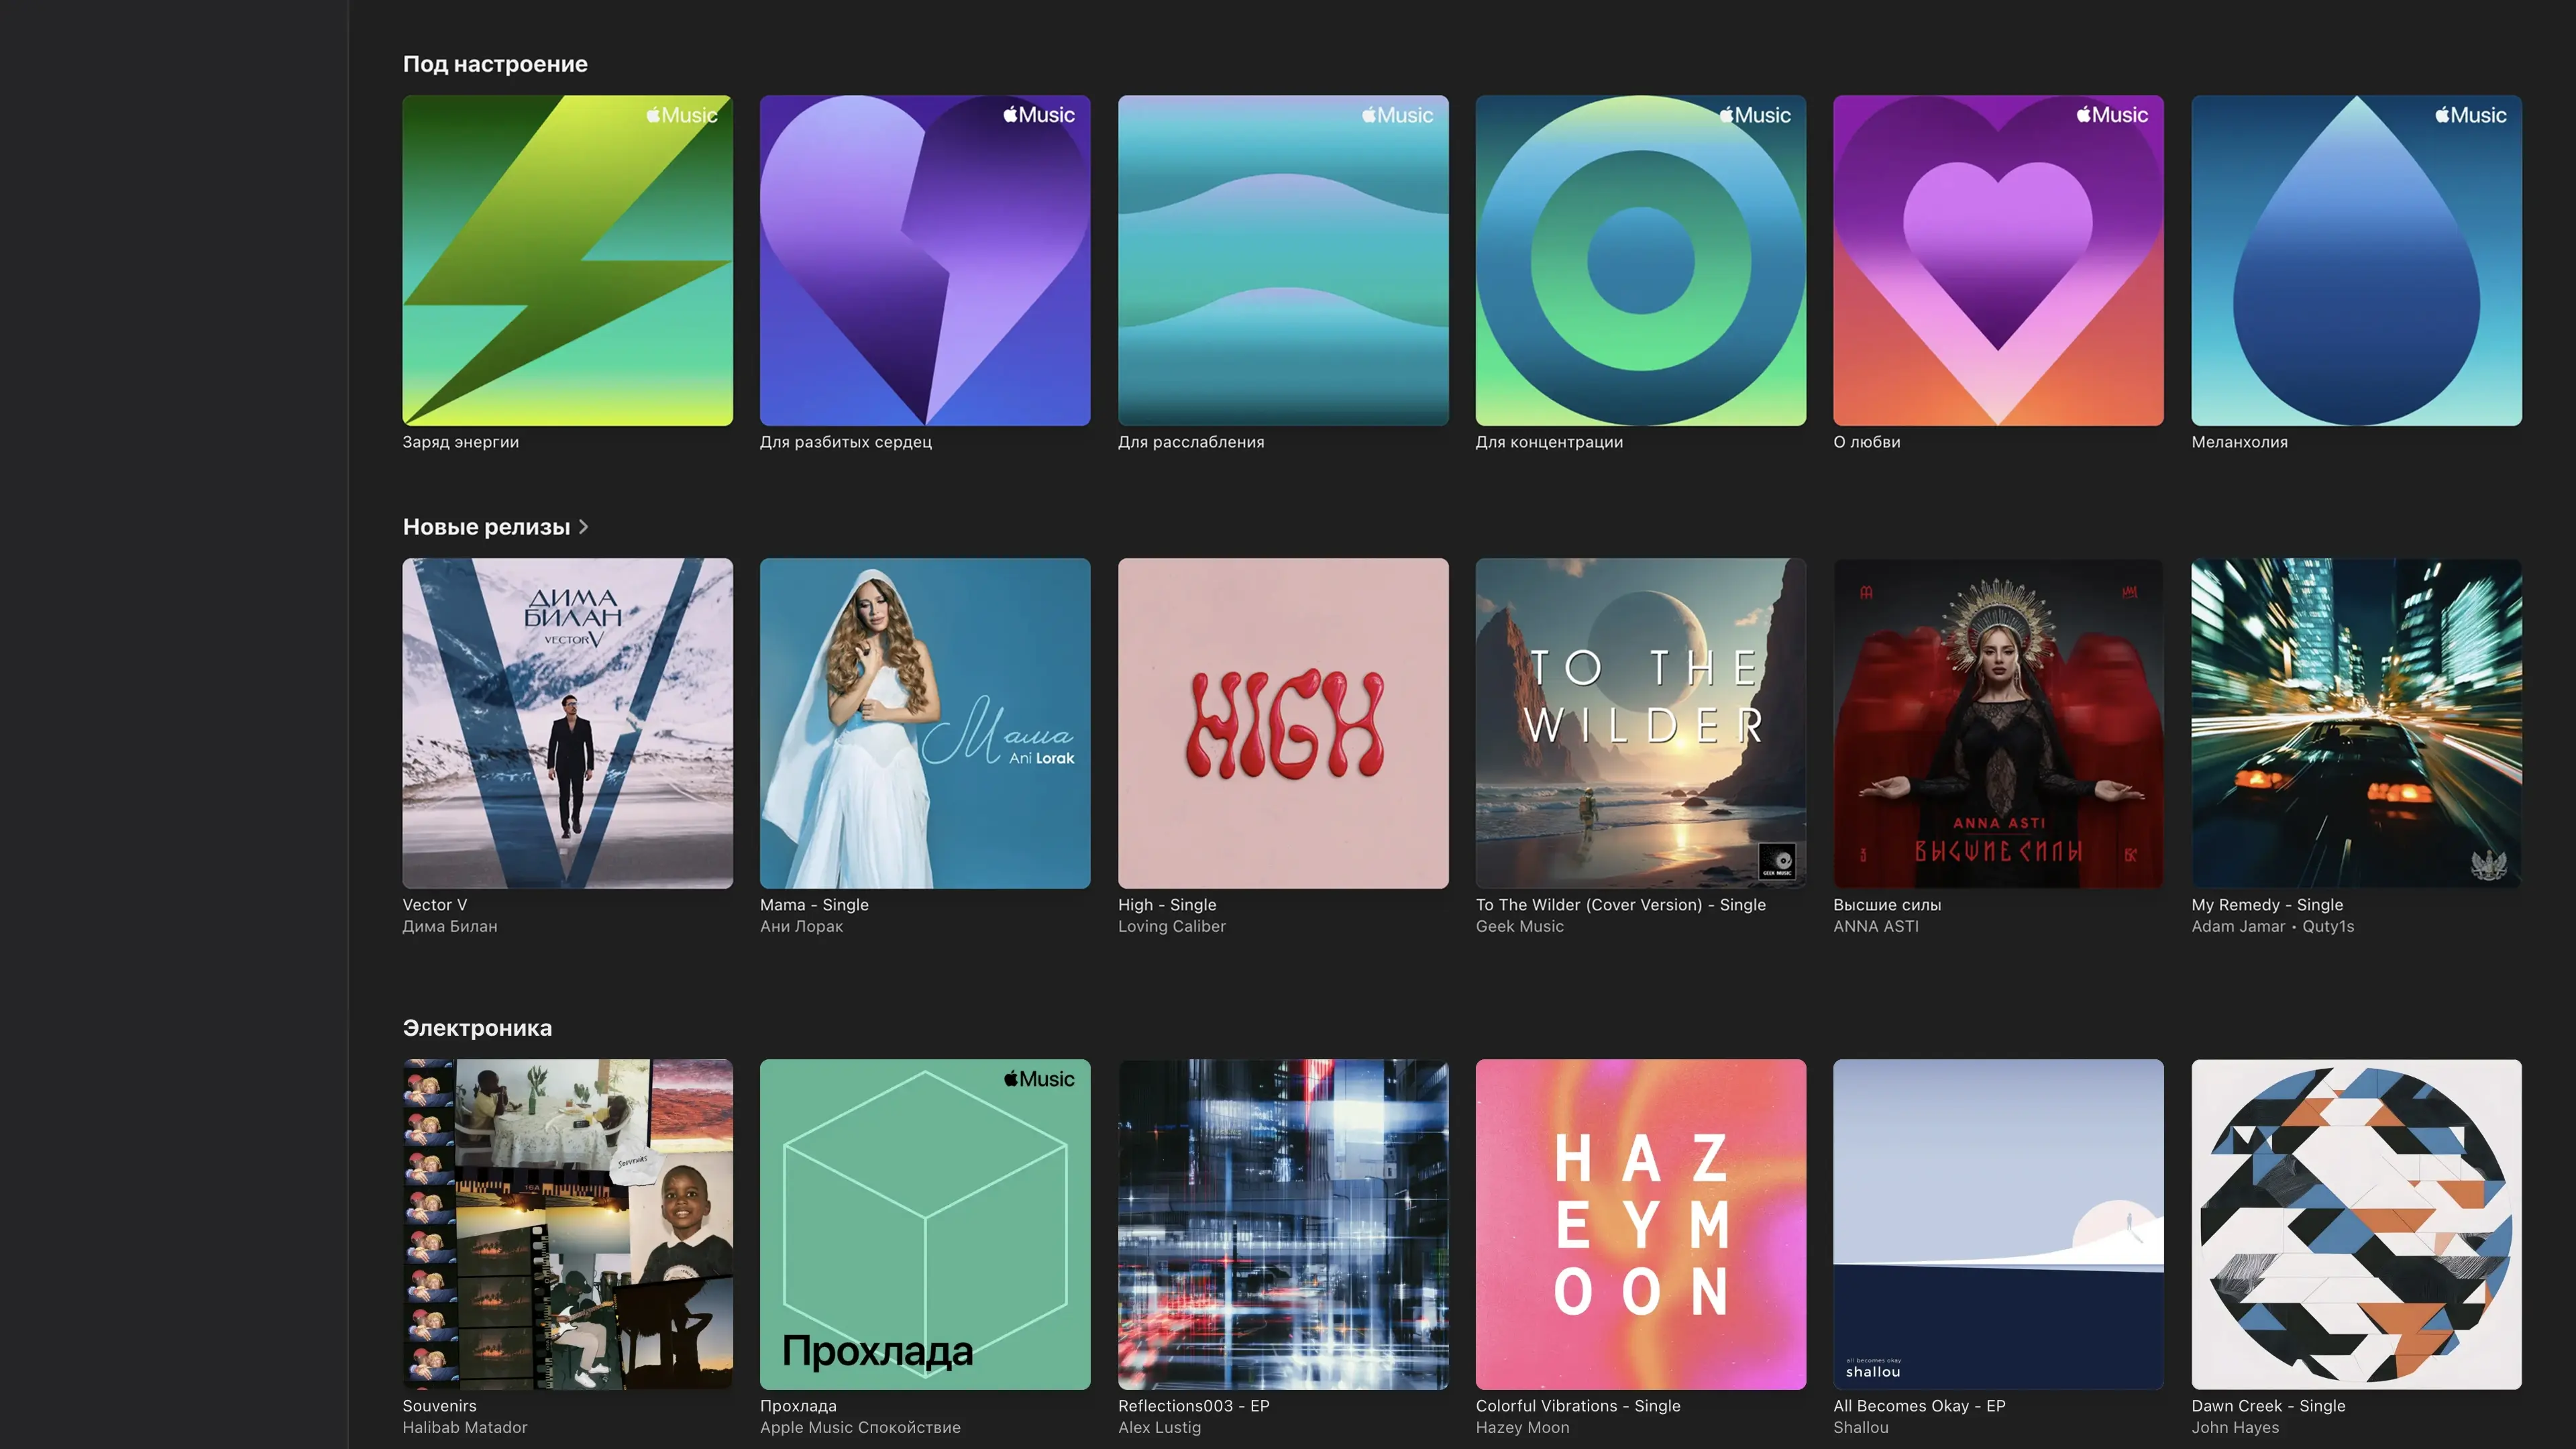Click the Дима Билан artist name
This screenshot has width=2576, height=1449.
pyautogui.click(x=449, y=926)
